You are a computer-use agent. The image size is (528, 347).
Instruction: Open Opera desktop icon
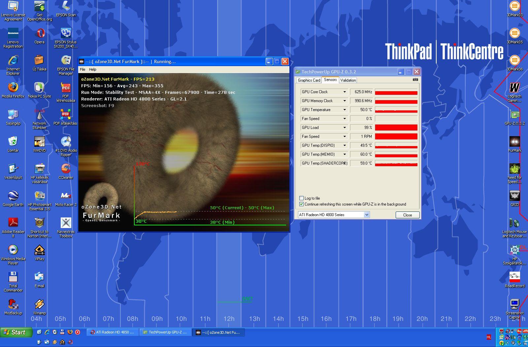click(39, 36)
